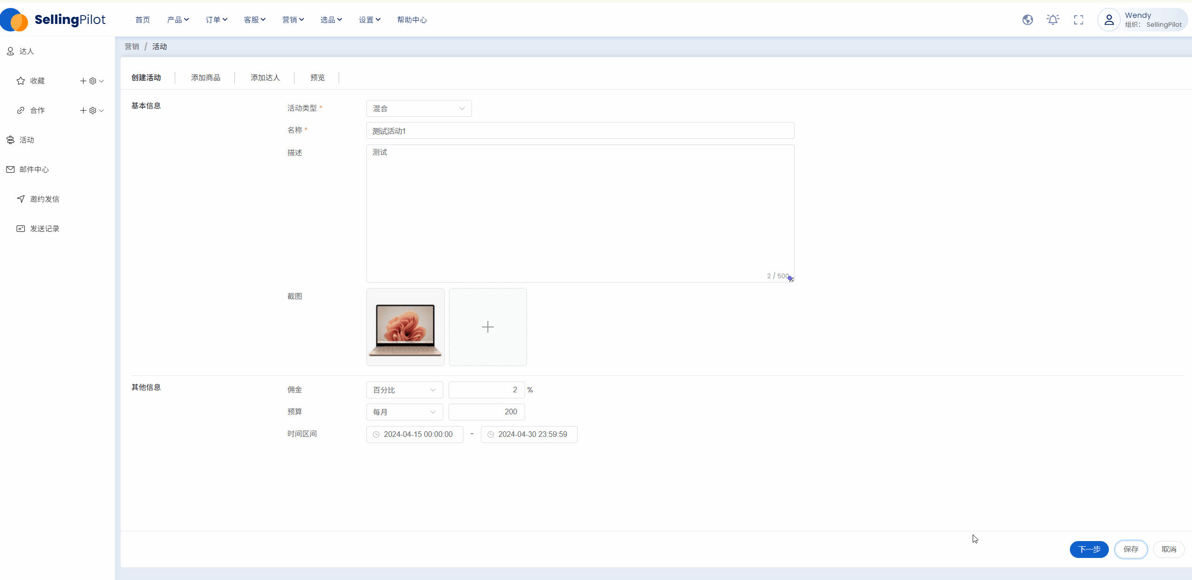Open 发送记录 in sidebar

[45, 229]
